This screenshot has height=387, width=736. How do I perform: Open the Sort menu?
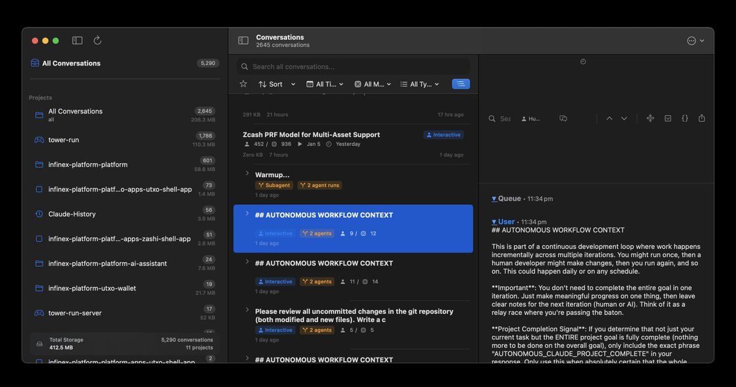pyautogui.click(x=277, y=84)
